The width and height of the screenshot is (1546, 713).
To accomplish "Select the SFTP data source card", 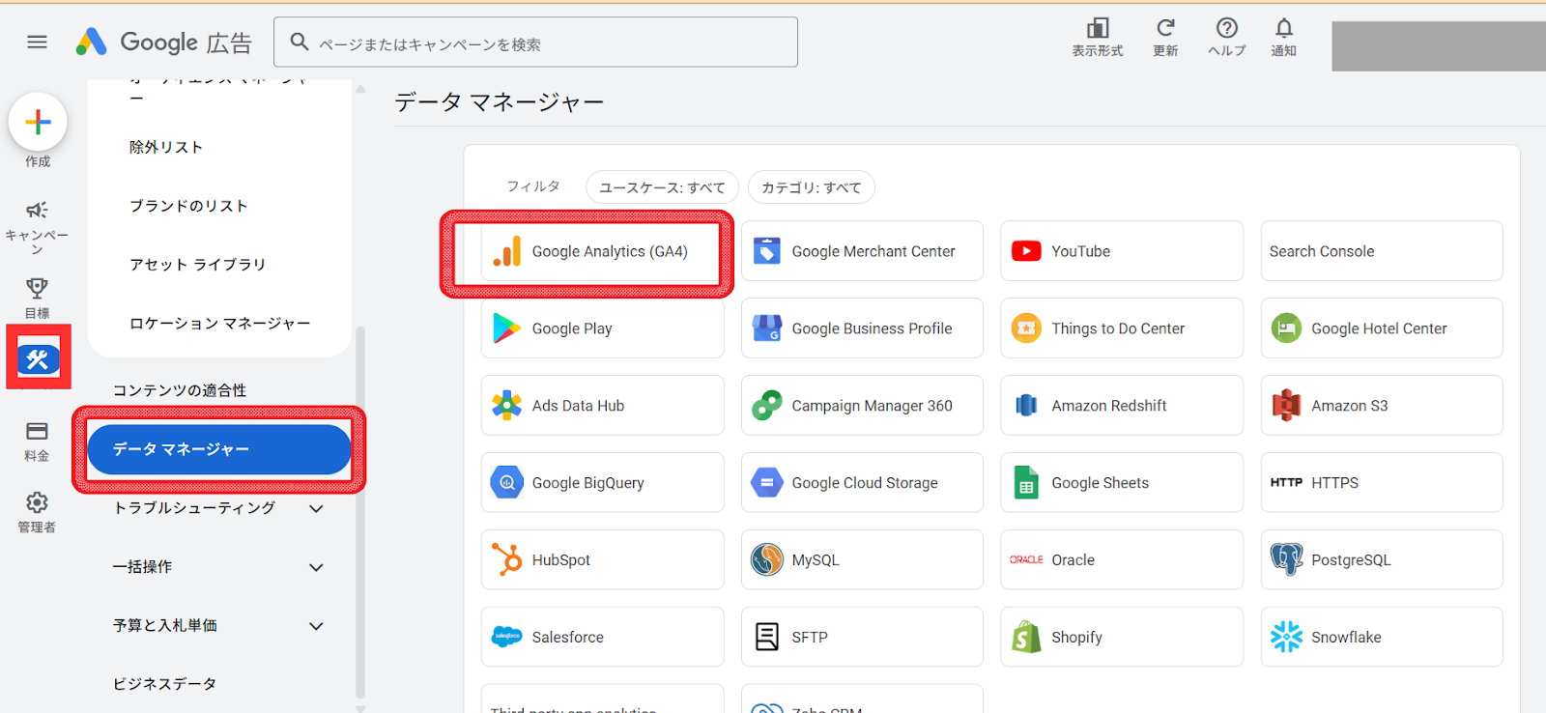I will pos(862,637).
